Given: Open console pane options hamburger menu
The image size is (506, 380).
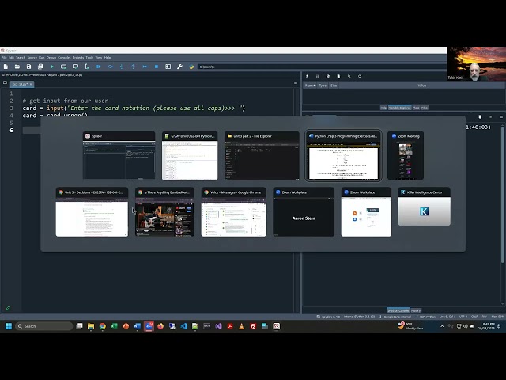Looking at the screenshot, I should tap(501, 116).
